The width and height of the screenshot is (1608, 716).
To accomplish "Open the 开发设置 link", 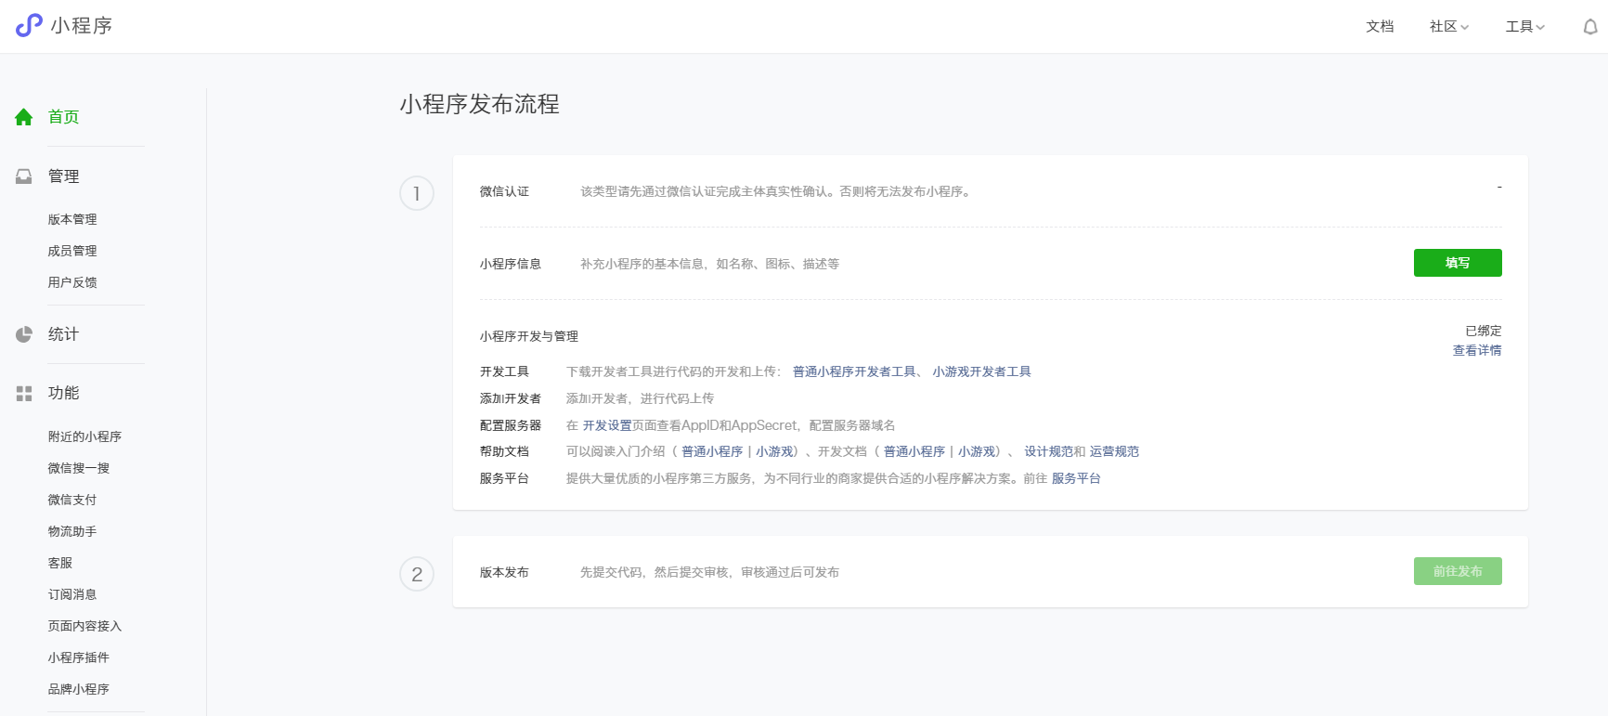I will click(x=607, y=425).
